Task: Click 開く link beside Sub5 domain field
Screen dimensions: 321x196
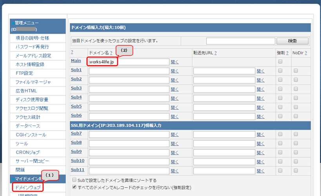Action: point(175,108)
